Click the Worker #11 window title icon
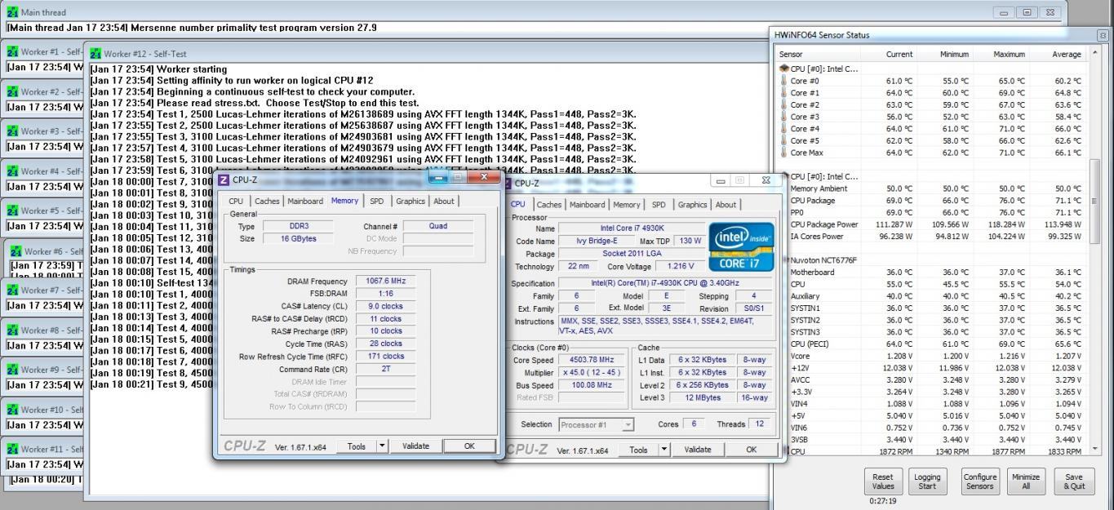The width and height of the screenshot is (1114, 510). coord(11,449)
